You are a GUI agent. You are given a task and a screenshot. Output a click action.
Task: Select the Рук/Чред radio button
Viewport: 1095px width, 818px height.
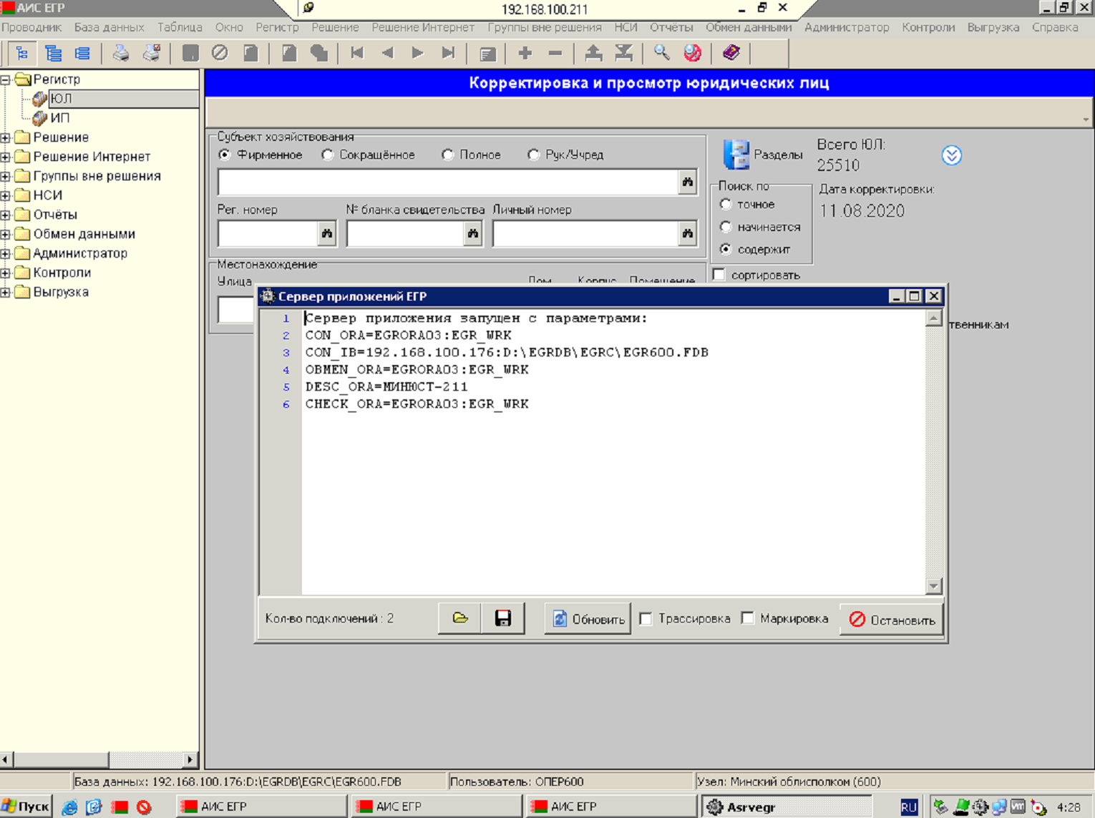click(533, 155)
